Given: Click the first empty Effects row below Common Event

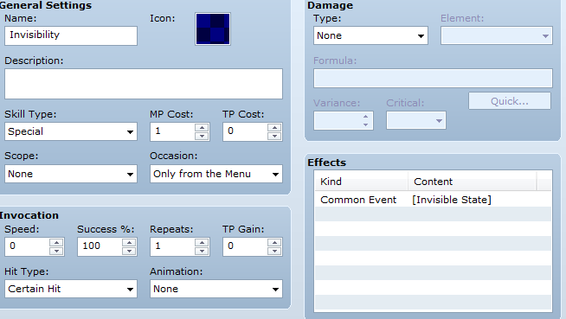Looking at the screenshot, I should coord(433,214).
